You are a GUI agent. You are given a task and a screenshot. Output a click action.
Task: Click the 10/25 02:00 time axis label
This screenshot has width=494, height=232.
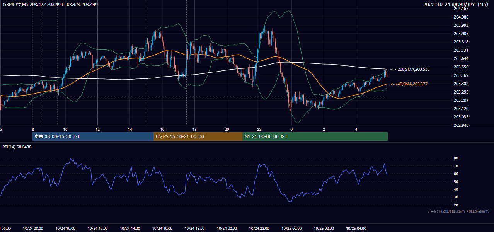[x=324, y=228]
